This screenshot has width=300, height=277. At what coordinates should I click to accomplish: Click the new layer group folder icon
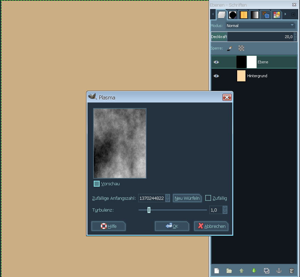coord(229,271)
